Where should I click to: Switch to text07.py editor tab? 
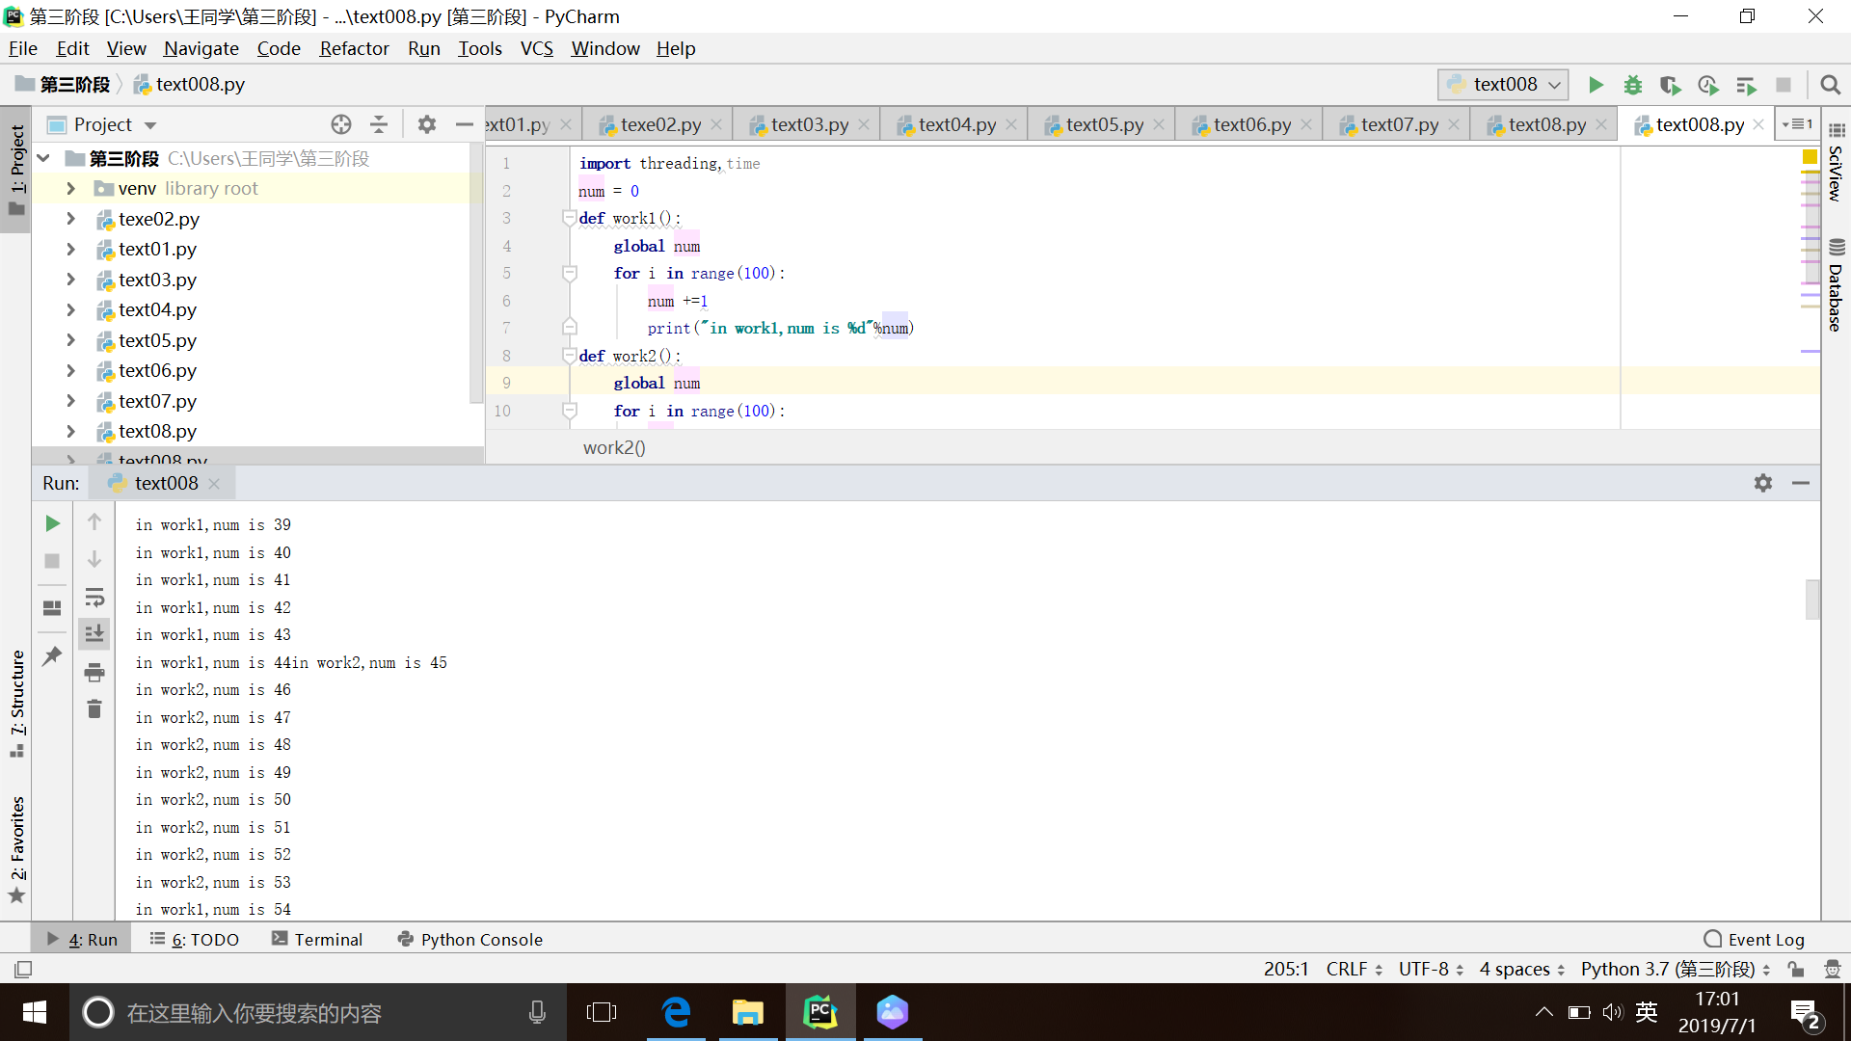[1399, 124]
